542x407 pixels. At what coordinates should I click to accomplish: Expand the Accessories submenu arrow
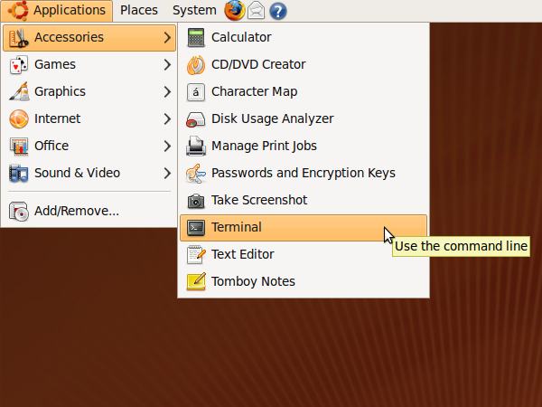point(167,37)
